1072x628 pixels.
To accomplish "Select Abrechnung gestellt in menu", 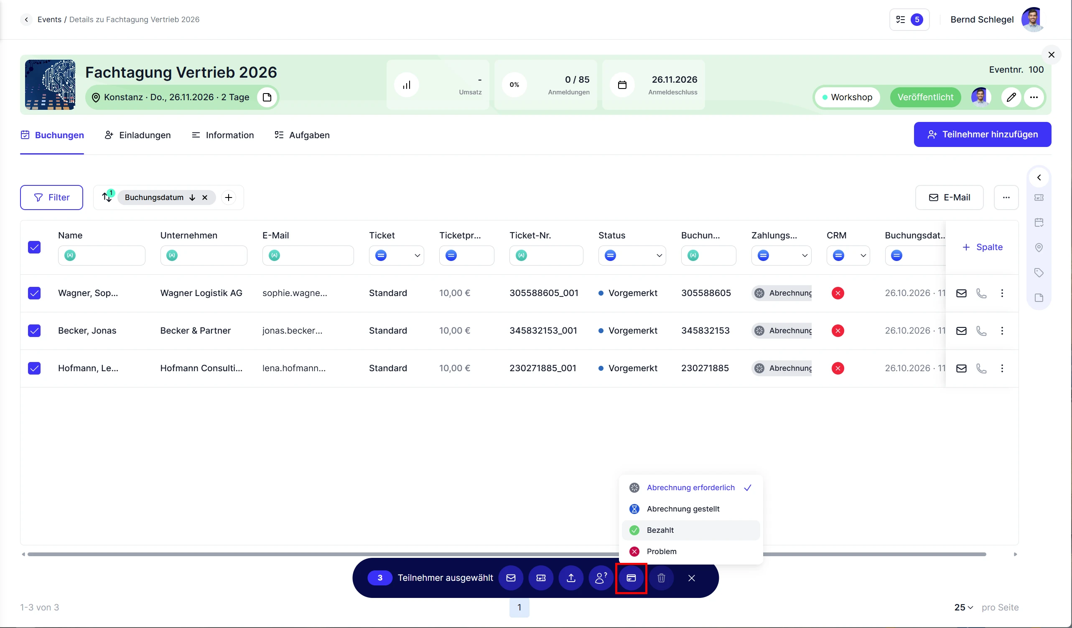I will (690, 509).
